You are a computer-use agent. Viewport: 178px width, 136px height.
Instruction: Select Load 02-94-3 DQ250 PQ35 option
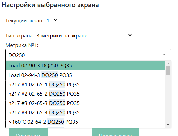click(85, 75)
